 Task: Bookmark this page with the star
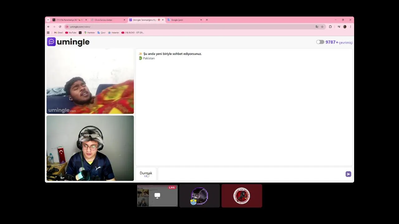pyautogui.click(x=322, y=27)
